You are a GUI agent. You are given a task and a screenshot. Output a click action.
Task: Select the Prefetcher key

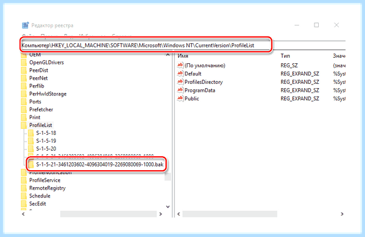click(41, 109)
